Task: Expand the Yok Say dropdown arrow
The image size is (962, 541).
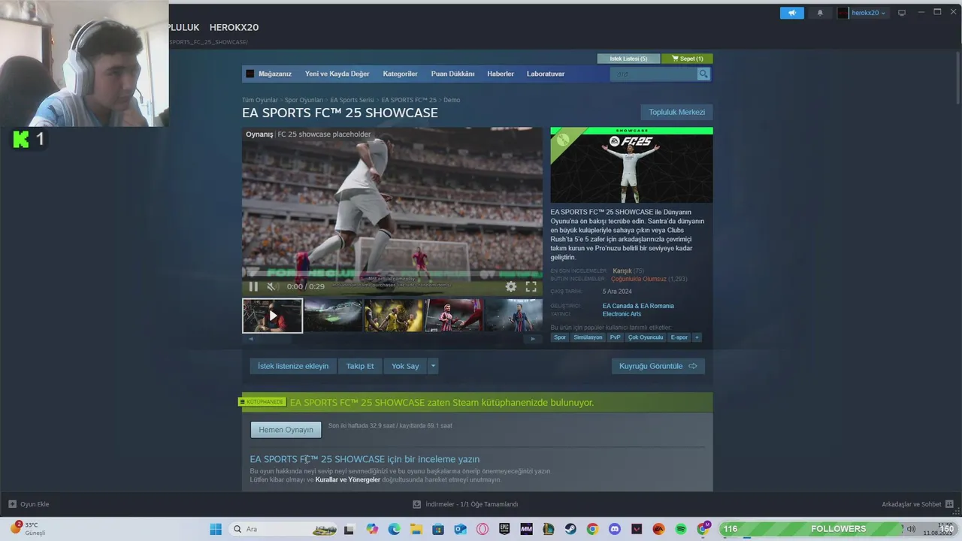Action: click(433, 366)
